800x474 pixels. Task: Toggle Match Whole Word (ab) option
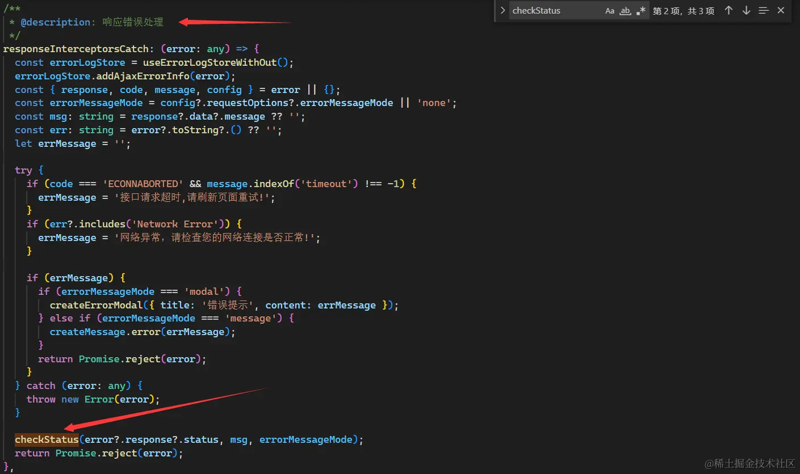click(625, 10)
